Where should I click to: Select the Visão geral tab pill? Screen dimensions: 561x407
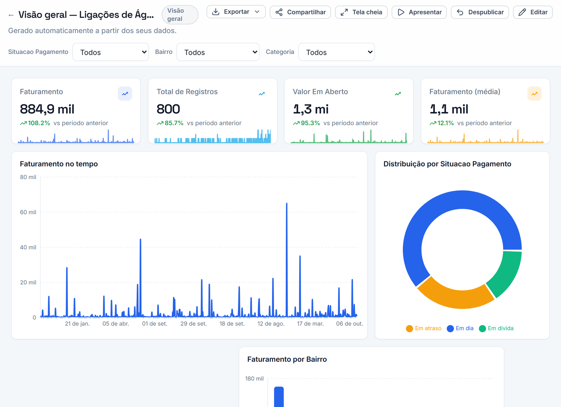tap(180, 15)
